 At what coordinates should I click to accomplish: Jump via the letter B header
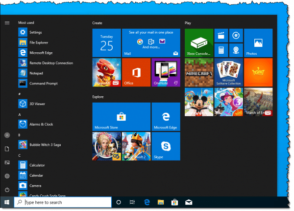tap(19, 135)
